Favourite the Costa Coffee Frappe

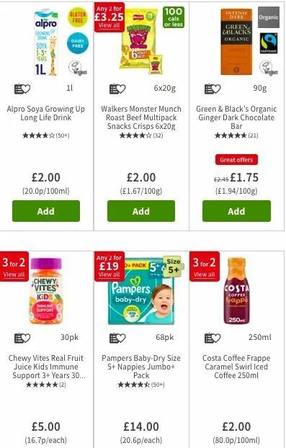tap(213, 338)
